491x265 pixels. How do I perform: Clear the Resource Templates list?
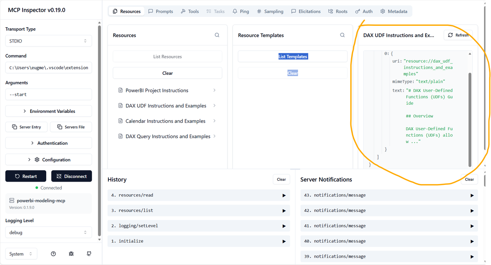[x=293, y=73]
